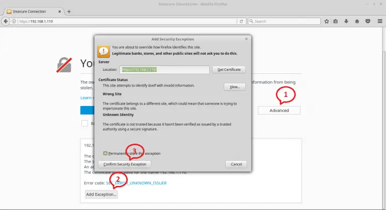Image resolution: width=386 pixels, height=210 pixels.
Task: Go to the home page icon
Action: pyautogui.click(x=357, y=22)
